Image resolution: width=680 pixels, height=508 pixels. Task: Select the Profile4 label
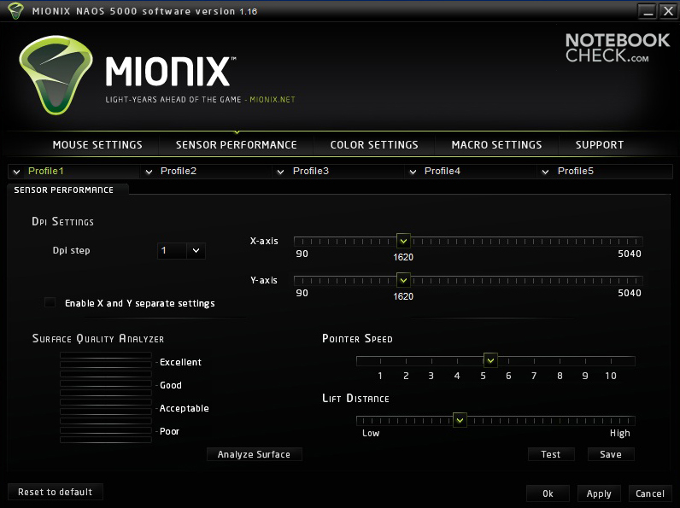[443, 171]
